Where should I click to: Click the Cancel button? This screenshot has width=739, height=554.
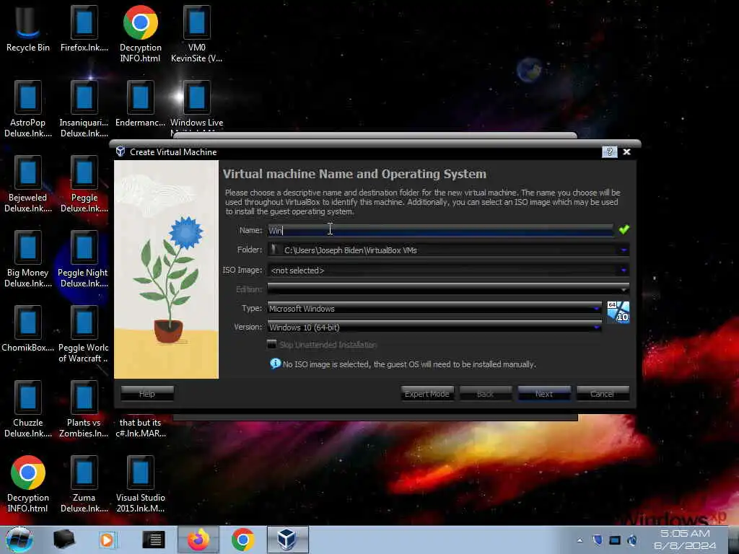pos(603,394)
